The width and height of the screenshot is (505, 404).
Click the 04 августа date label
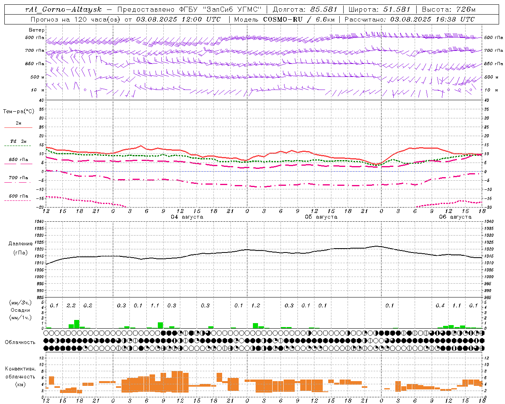[x=187, y=217]
